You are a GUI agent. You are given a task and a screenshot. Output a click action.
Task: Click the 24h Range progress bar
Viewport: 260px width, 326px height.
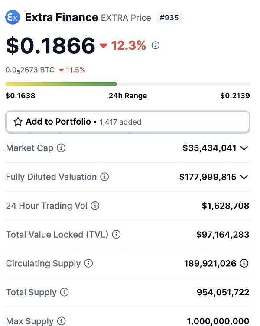pyautogui.click(x=127, y=84)
